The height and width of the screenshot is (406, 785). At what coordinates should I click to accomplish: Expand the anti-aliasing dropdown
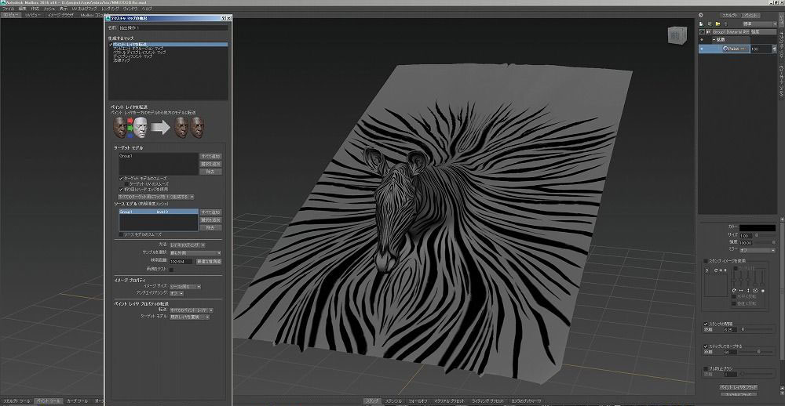(x=177, y=293)
